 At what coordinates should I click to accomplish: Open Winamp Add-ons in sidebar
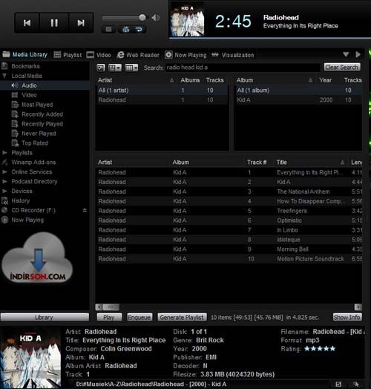[x=33, y=163]
